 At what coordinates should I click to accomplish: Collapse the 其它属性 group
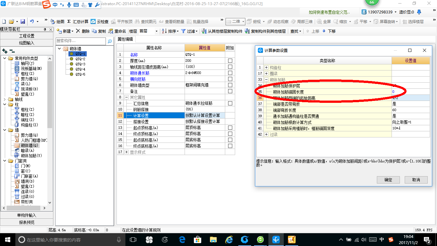point(126,97)
